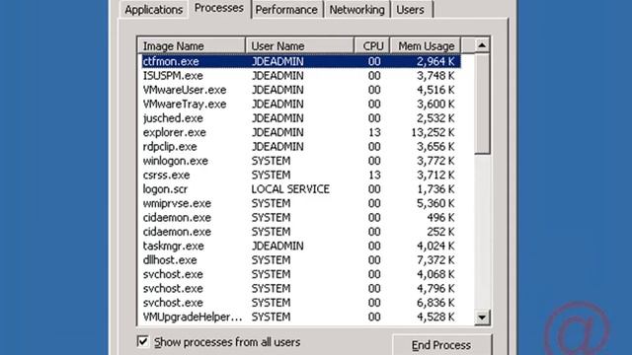Select the explorer.exe process
Screen dimensions: 632x355
click(x=300, y=132)
